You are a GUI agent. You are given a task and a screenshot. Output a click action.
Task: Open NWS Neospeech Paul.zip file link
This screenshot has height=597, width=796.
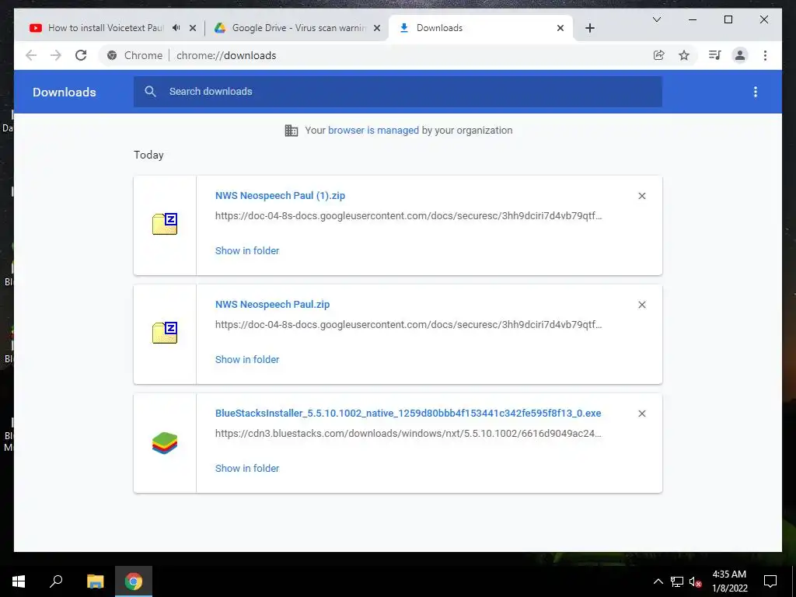[273, 305]
